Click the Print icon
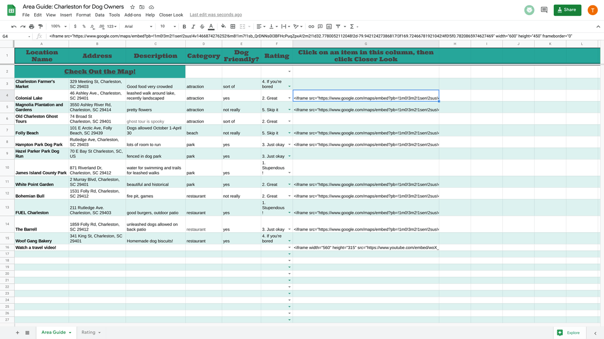The image size is (604, 339). (32, 27)
